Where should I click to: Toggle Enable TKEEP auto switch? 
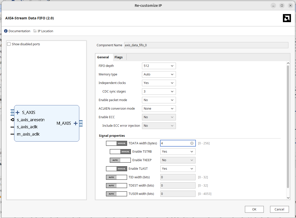click(120, 160)
